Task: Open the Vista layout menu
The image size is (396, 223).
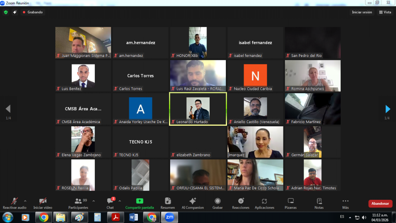Action: pos(385,12)
